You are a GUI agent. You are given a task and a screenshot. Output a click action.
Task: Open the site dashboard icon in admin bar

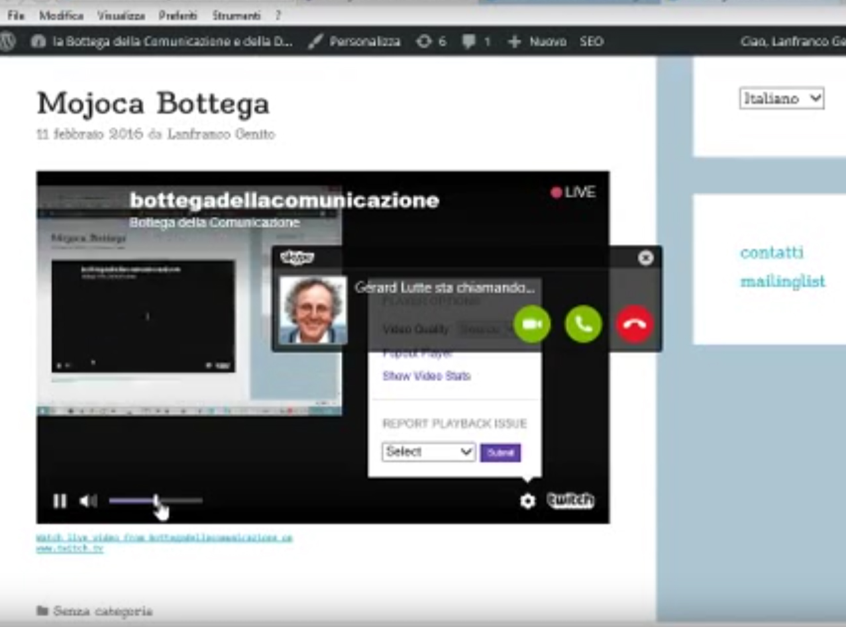click(x=38, y=41)
